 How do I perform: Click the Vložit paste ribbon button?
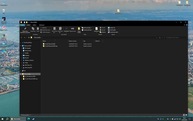click(x=38, y=30)
